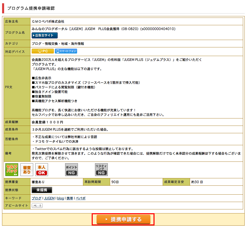
Task: Click the 約30 日 confirmation estimate value
Action: tap(197, 182)
